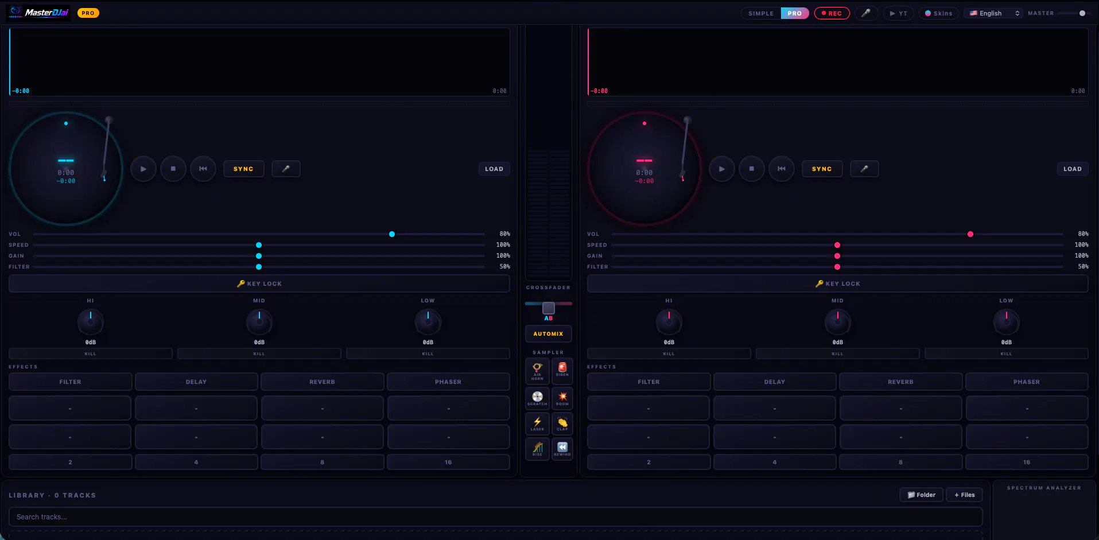Enable left deck Sync
Image resolution: width=1099 pixels, height=540 pixels.
pos(243,169)
